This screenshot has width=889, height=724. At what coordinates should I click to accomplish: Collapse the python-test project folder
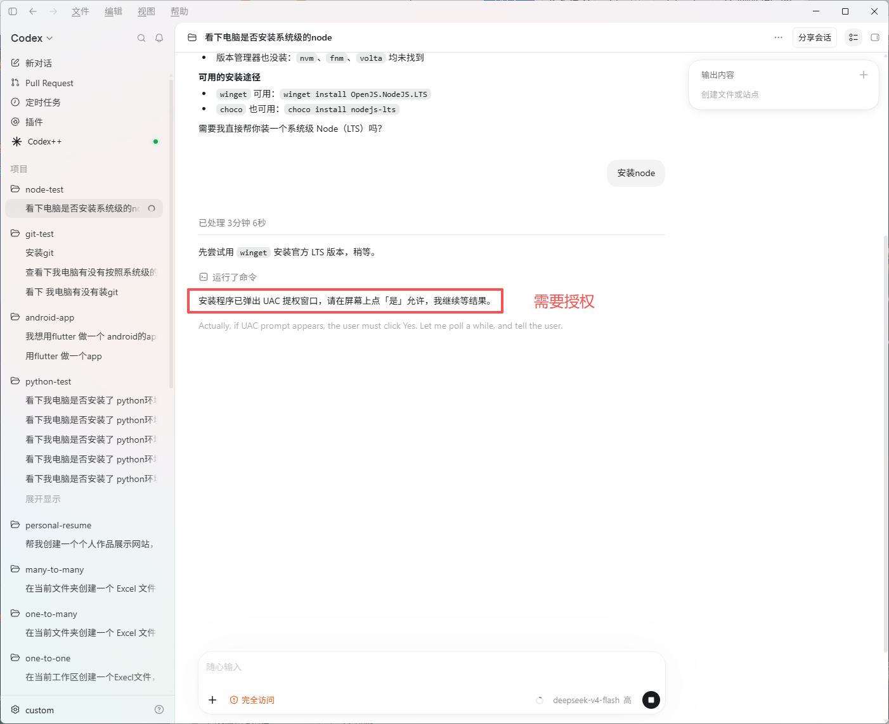tap(41, 381)
